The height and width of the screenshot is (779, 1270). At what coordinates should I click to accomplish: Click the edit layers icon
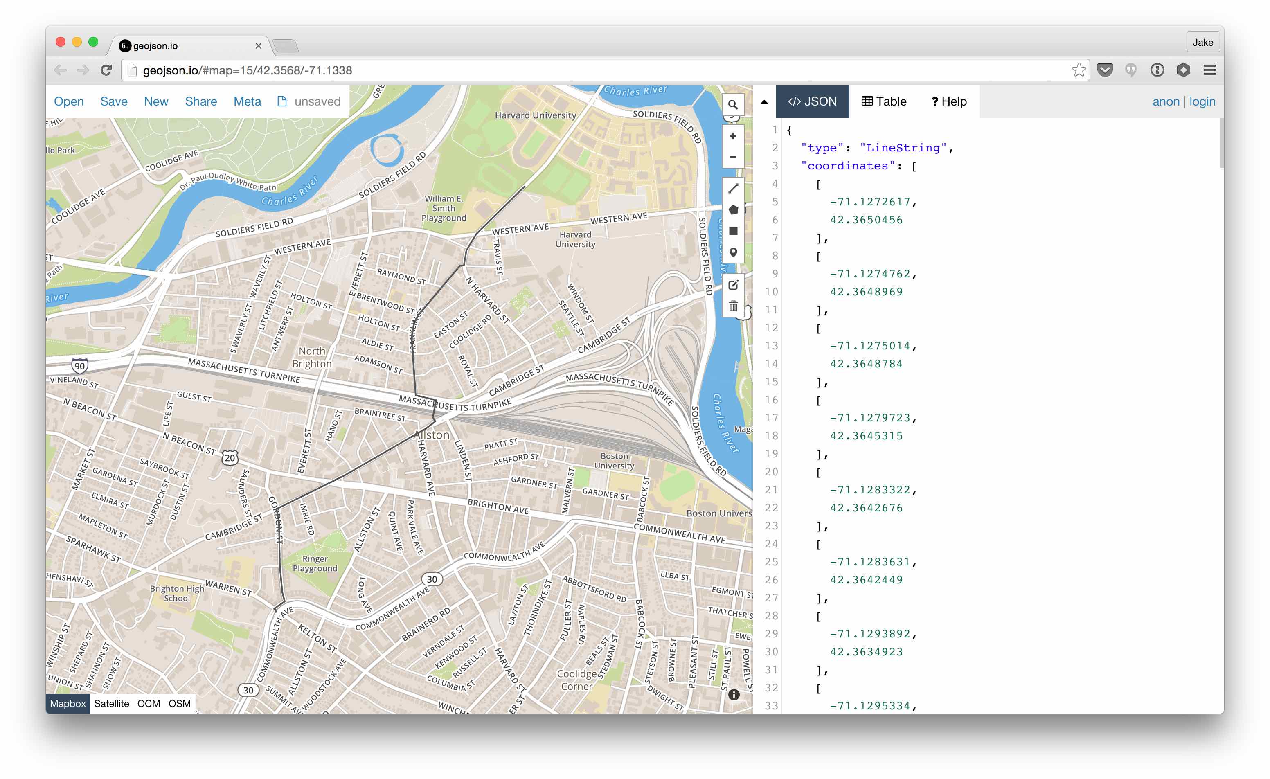coord(733,285)
